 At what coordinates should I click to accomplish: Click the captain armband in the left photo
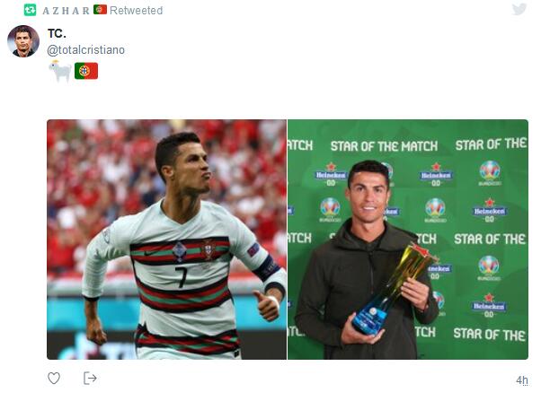268,267
